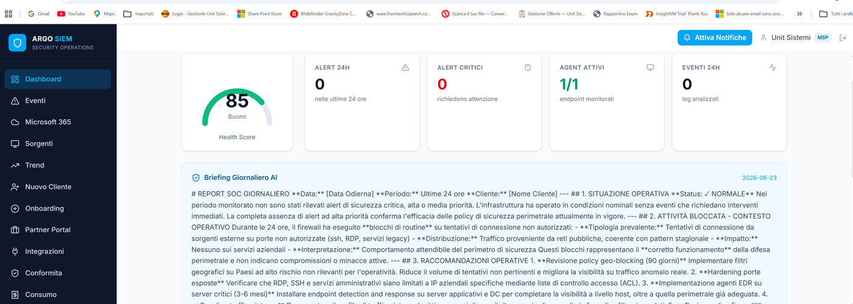The height and width of the screenshot is (304, 853).
Task: Open Scarica il tuo file bookmark
Action: (475, 13)
